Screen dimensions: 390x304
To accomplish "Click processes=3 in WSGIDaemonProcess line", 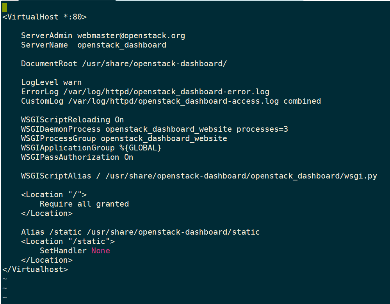I will click(x=262, y=129).
